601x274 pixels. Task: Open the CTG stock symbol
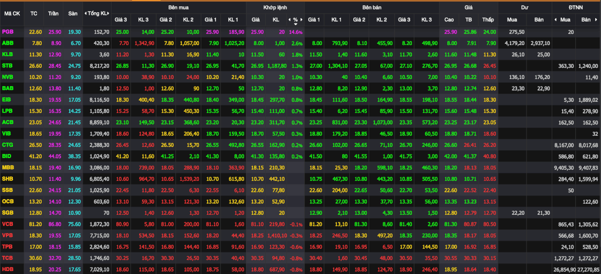(8, 145)
